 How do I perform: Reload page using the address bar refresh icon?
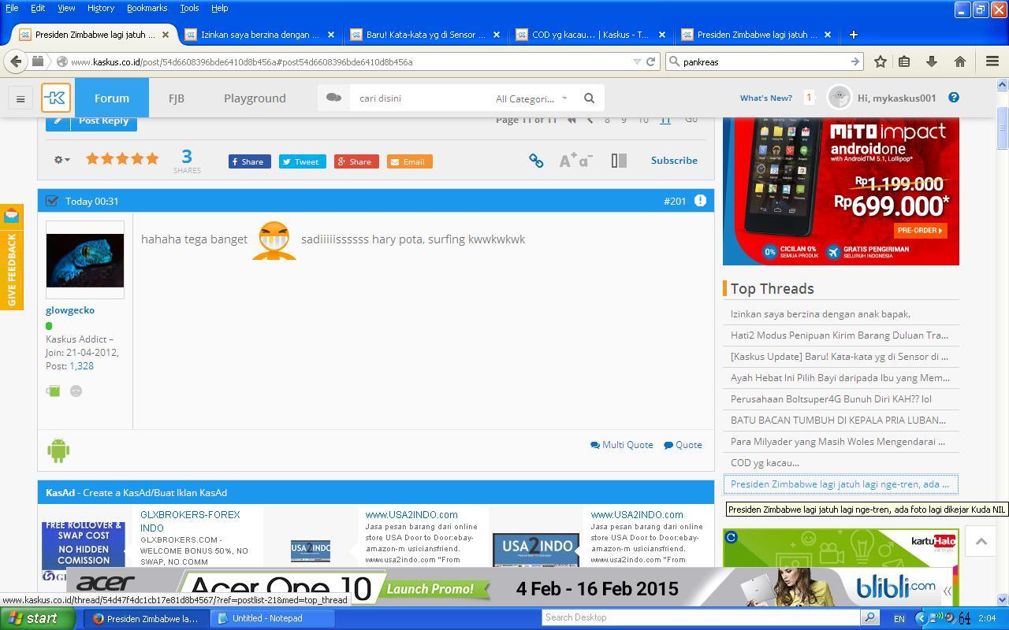pos(650,61)
